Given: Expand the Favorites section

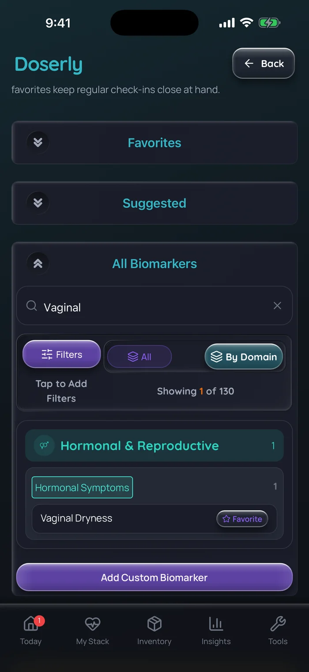Looking at the screenshot, I should [154, 143].
